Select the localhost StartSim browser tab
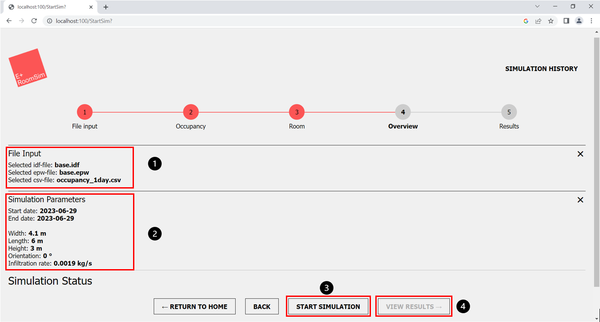The height and width of the screenshot is (322, 600). coord(48,7)
